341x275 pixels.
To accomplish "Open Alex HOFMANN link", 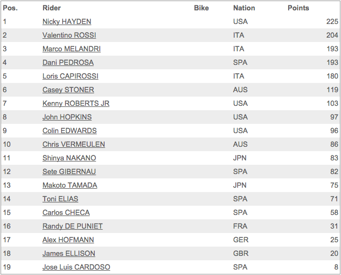I will coord(68,240).
